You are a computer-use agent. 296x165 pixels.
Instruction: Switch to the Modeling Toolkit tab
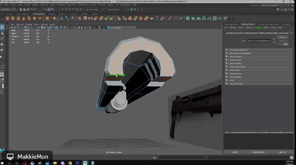(231, 24)
